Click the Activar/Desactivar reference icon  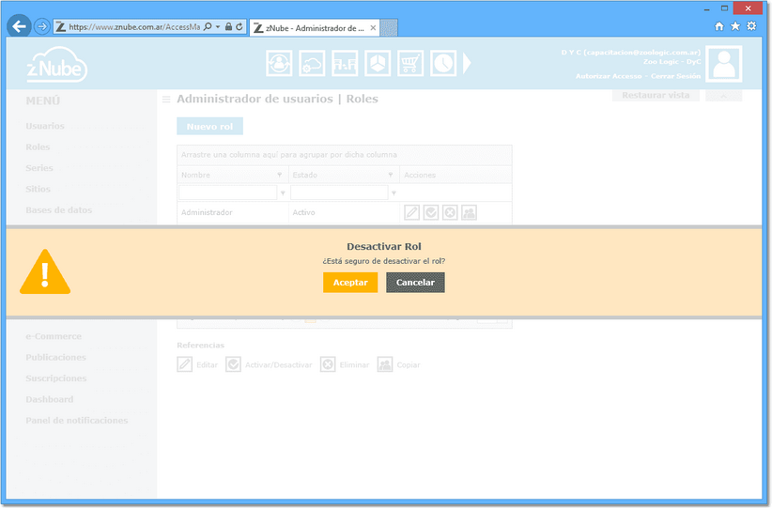click(233, 364)
